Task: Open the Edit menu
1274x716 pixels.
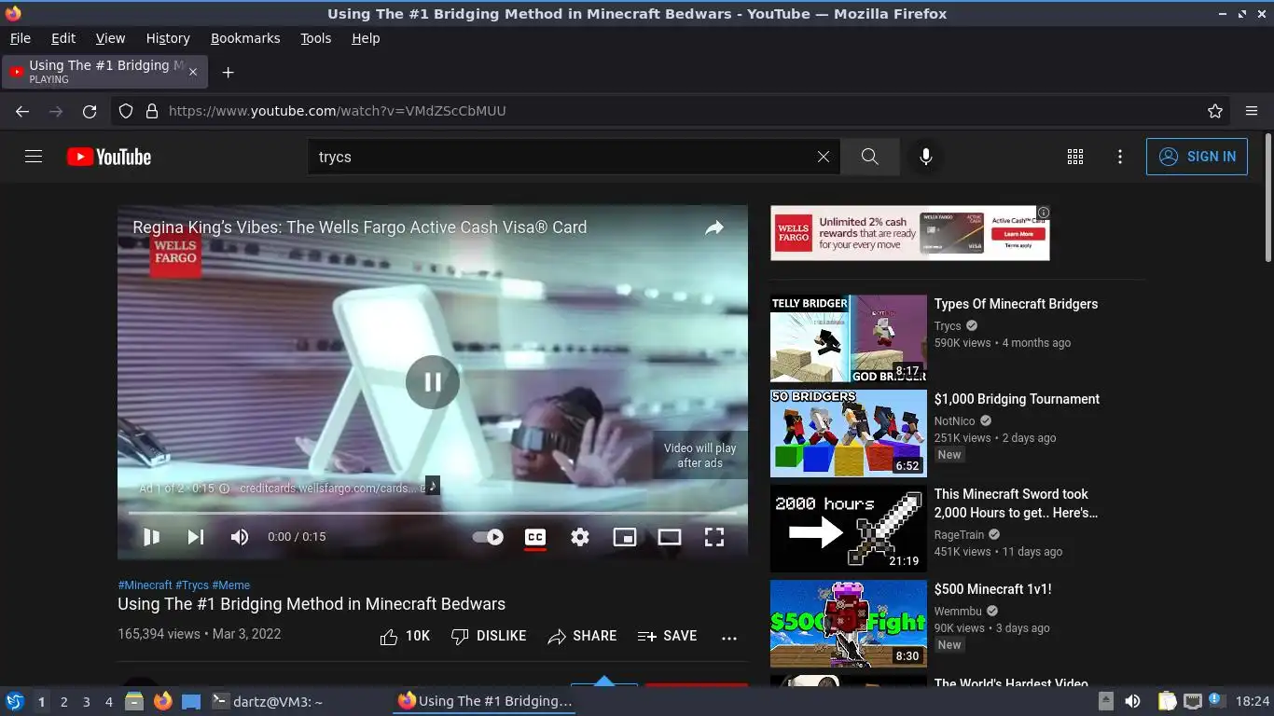Action: 63,38
